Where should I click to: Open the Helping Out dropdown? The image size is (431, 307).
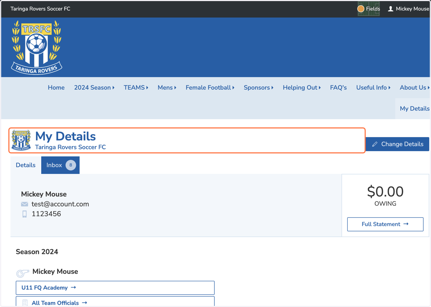click(302, 88)
